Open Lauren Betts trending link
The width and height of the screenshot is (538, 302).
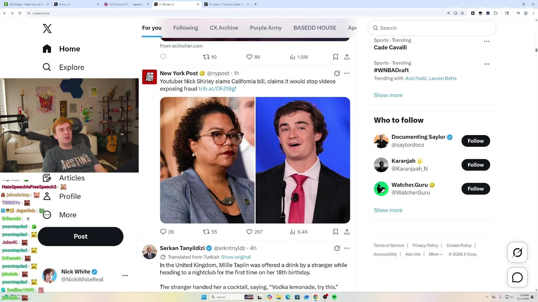click(x=443, y=78)
